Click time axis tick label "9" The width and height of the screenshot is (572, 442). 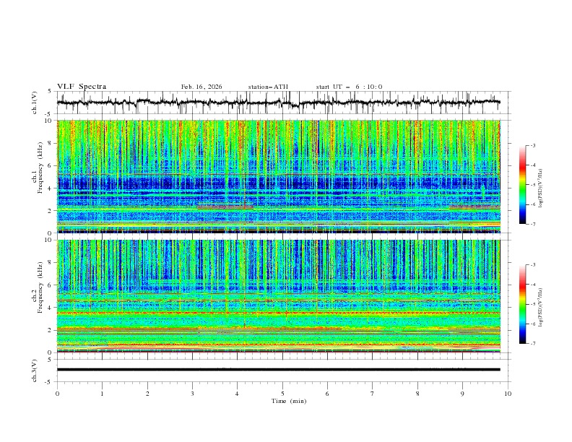[462, 394]
